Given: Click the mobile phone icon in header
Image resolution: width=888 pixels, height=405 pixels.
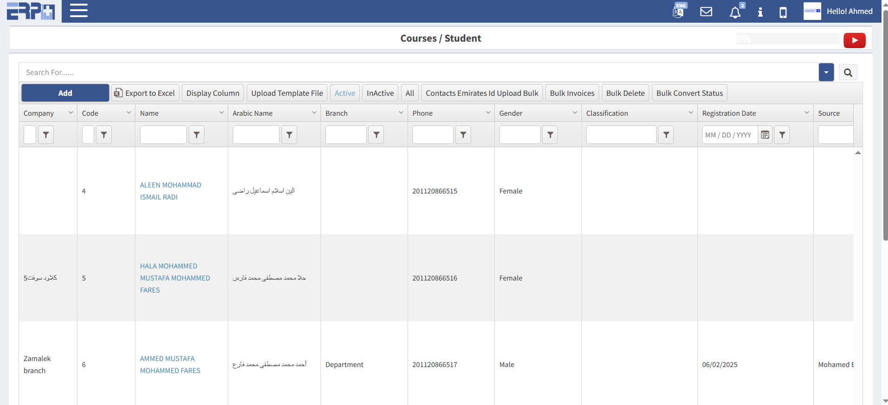Looking at the screenshot, I should coord(783,12).
